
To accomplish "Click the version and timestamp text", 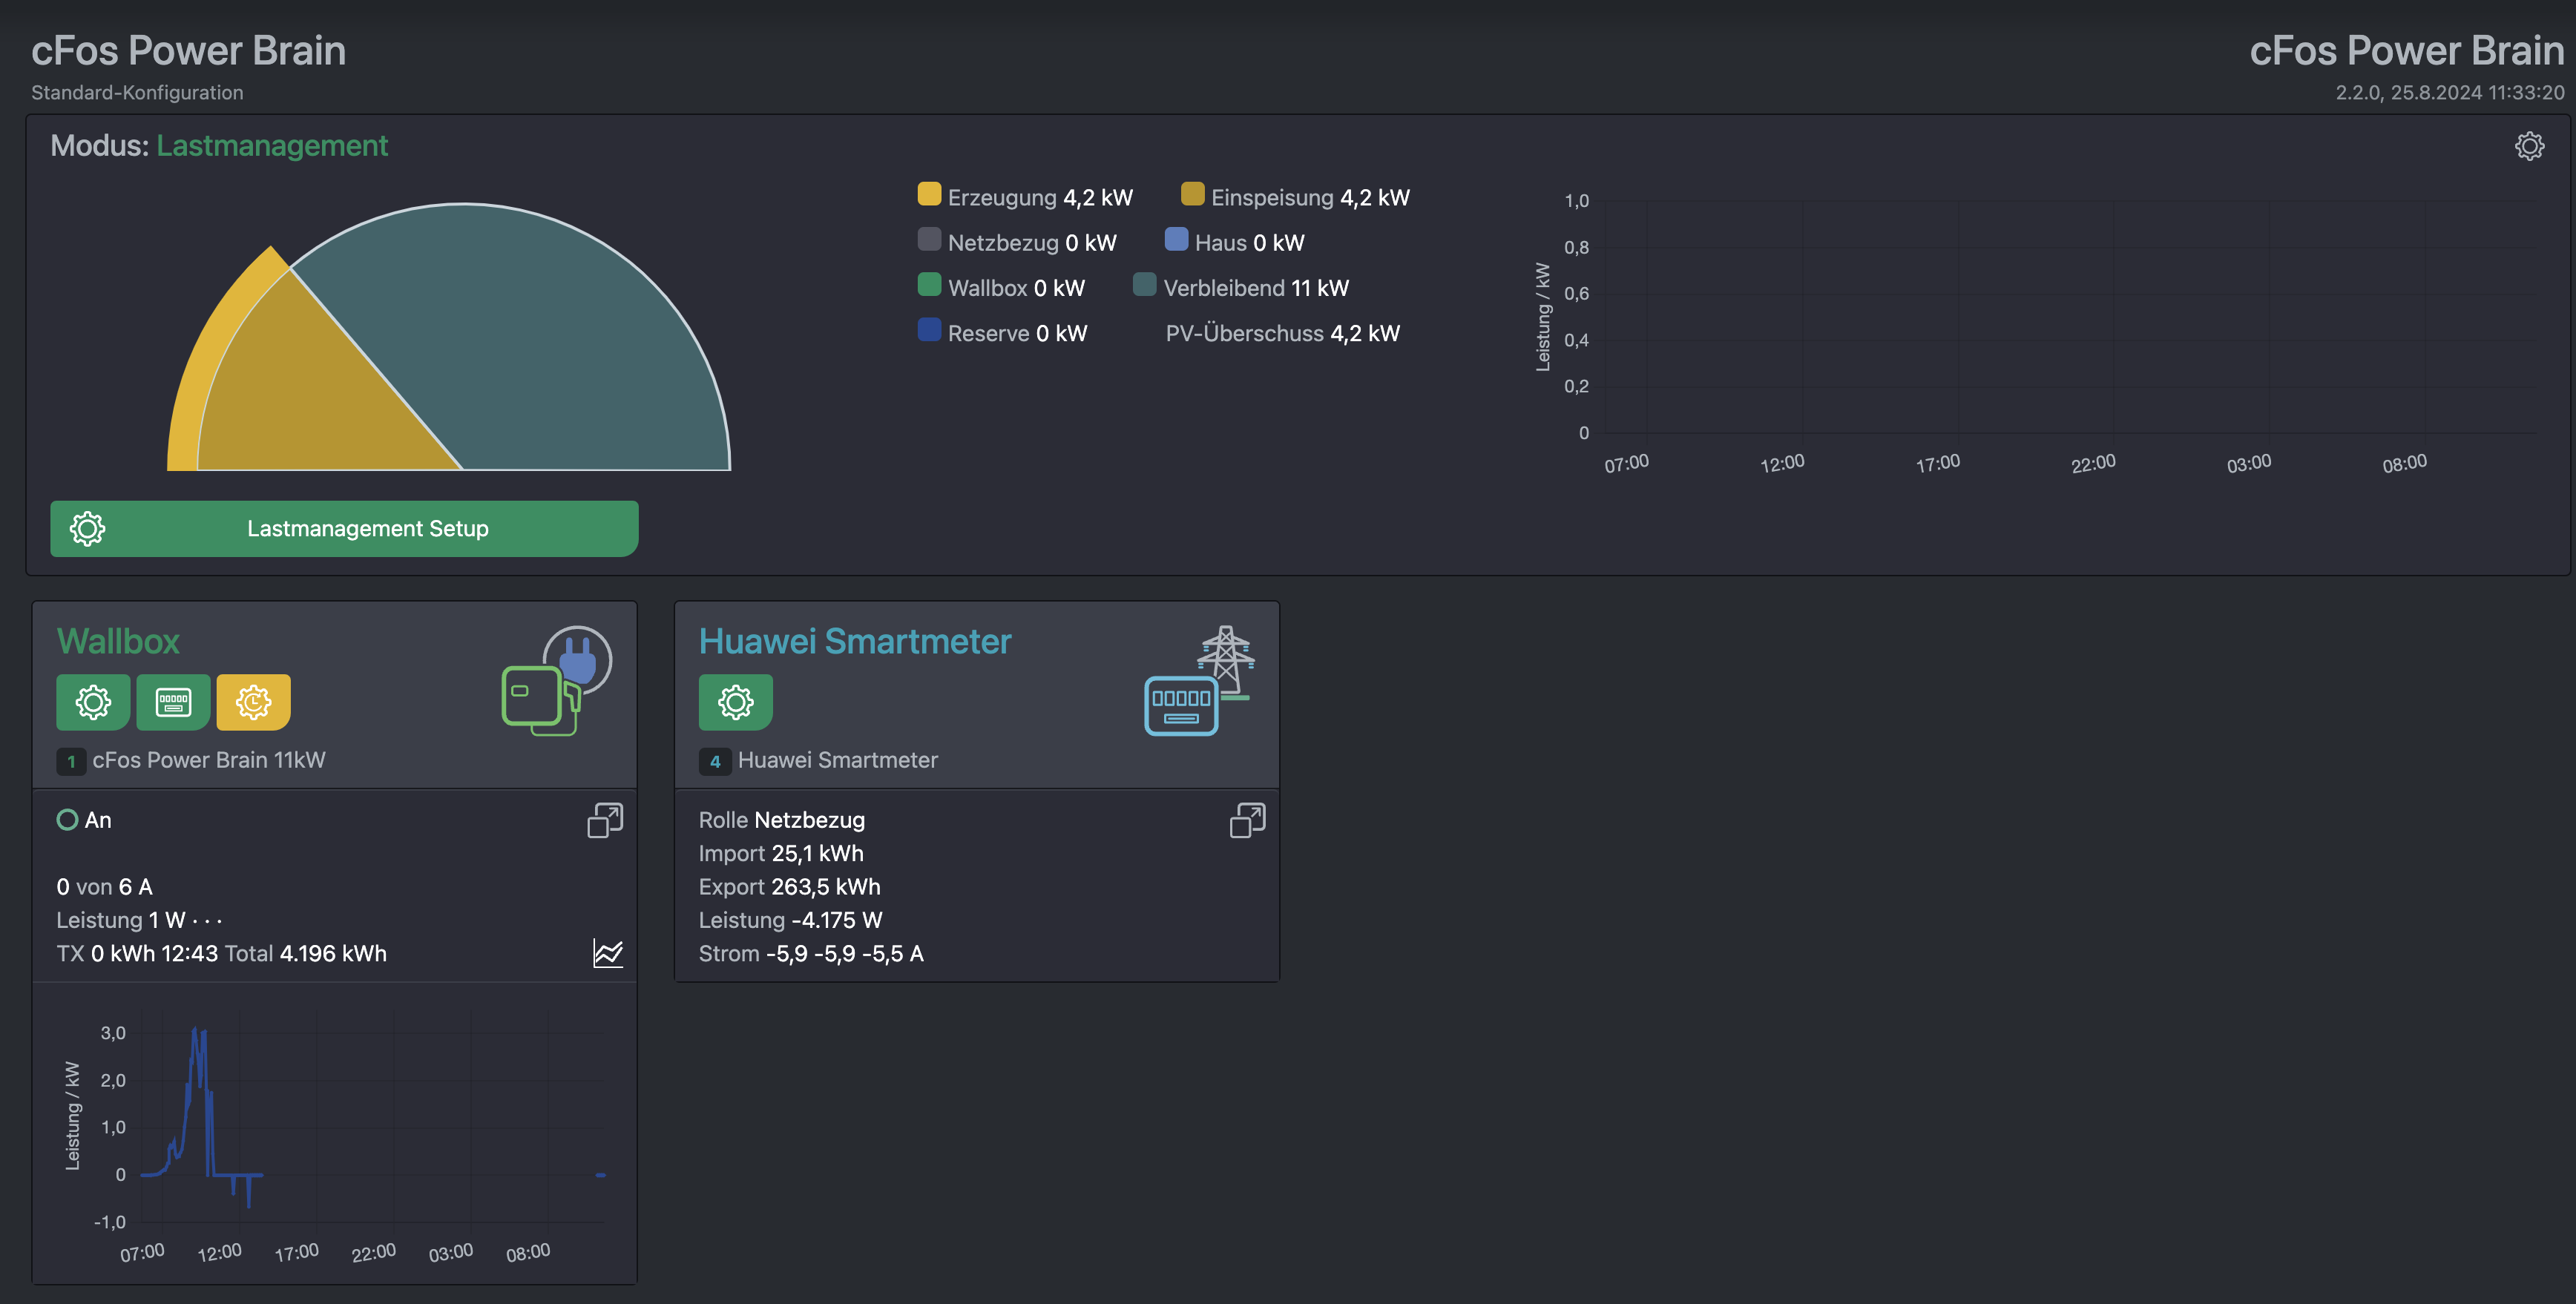I will coord(2449,92).
